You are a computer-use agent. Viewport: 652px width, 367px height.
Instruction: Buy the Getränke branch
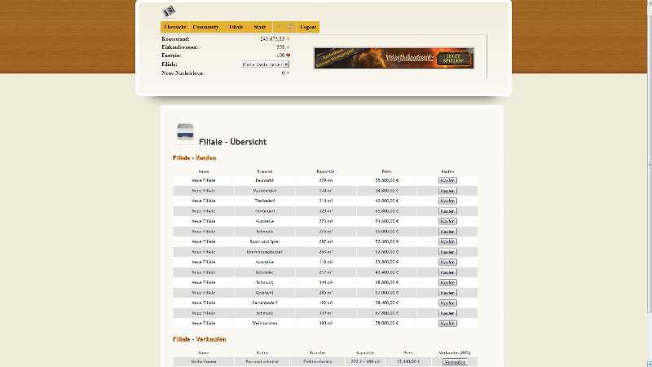point(447,272)
